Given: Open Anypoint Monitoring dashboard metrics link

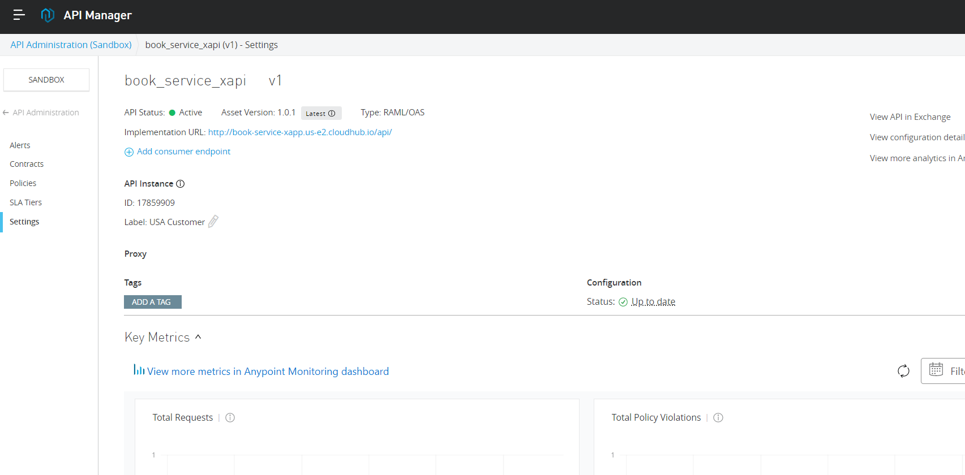Looking at the screenshot, I should coord(268,372).
